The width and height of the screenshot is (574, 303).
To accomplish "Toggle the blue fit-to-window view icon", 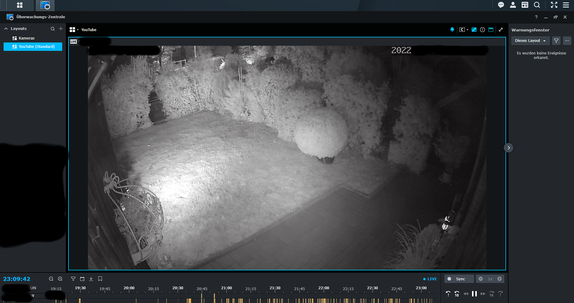I will 474,30.
